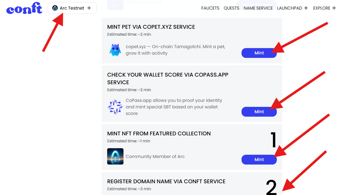Open the Name Service page

click(258, 8)
